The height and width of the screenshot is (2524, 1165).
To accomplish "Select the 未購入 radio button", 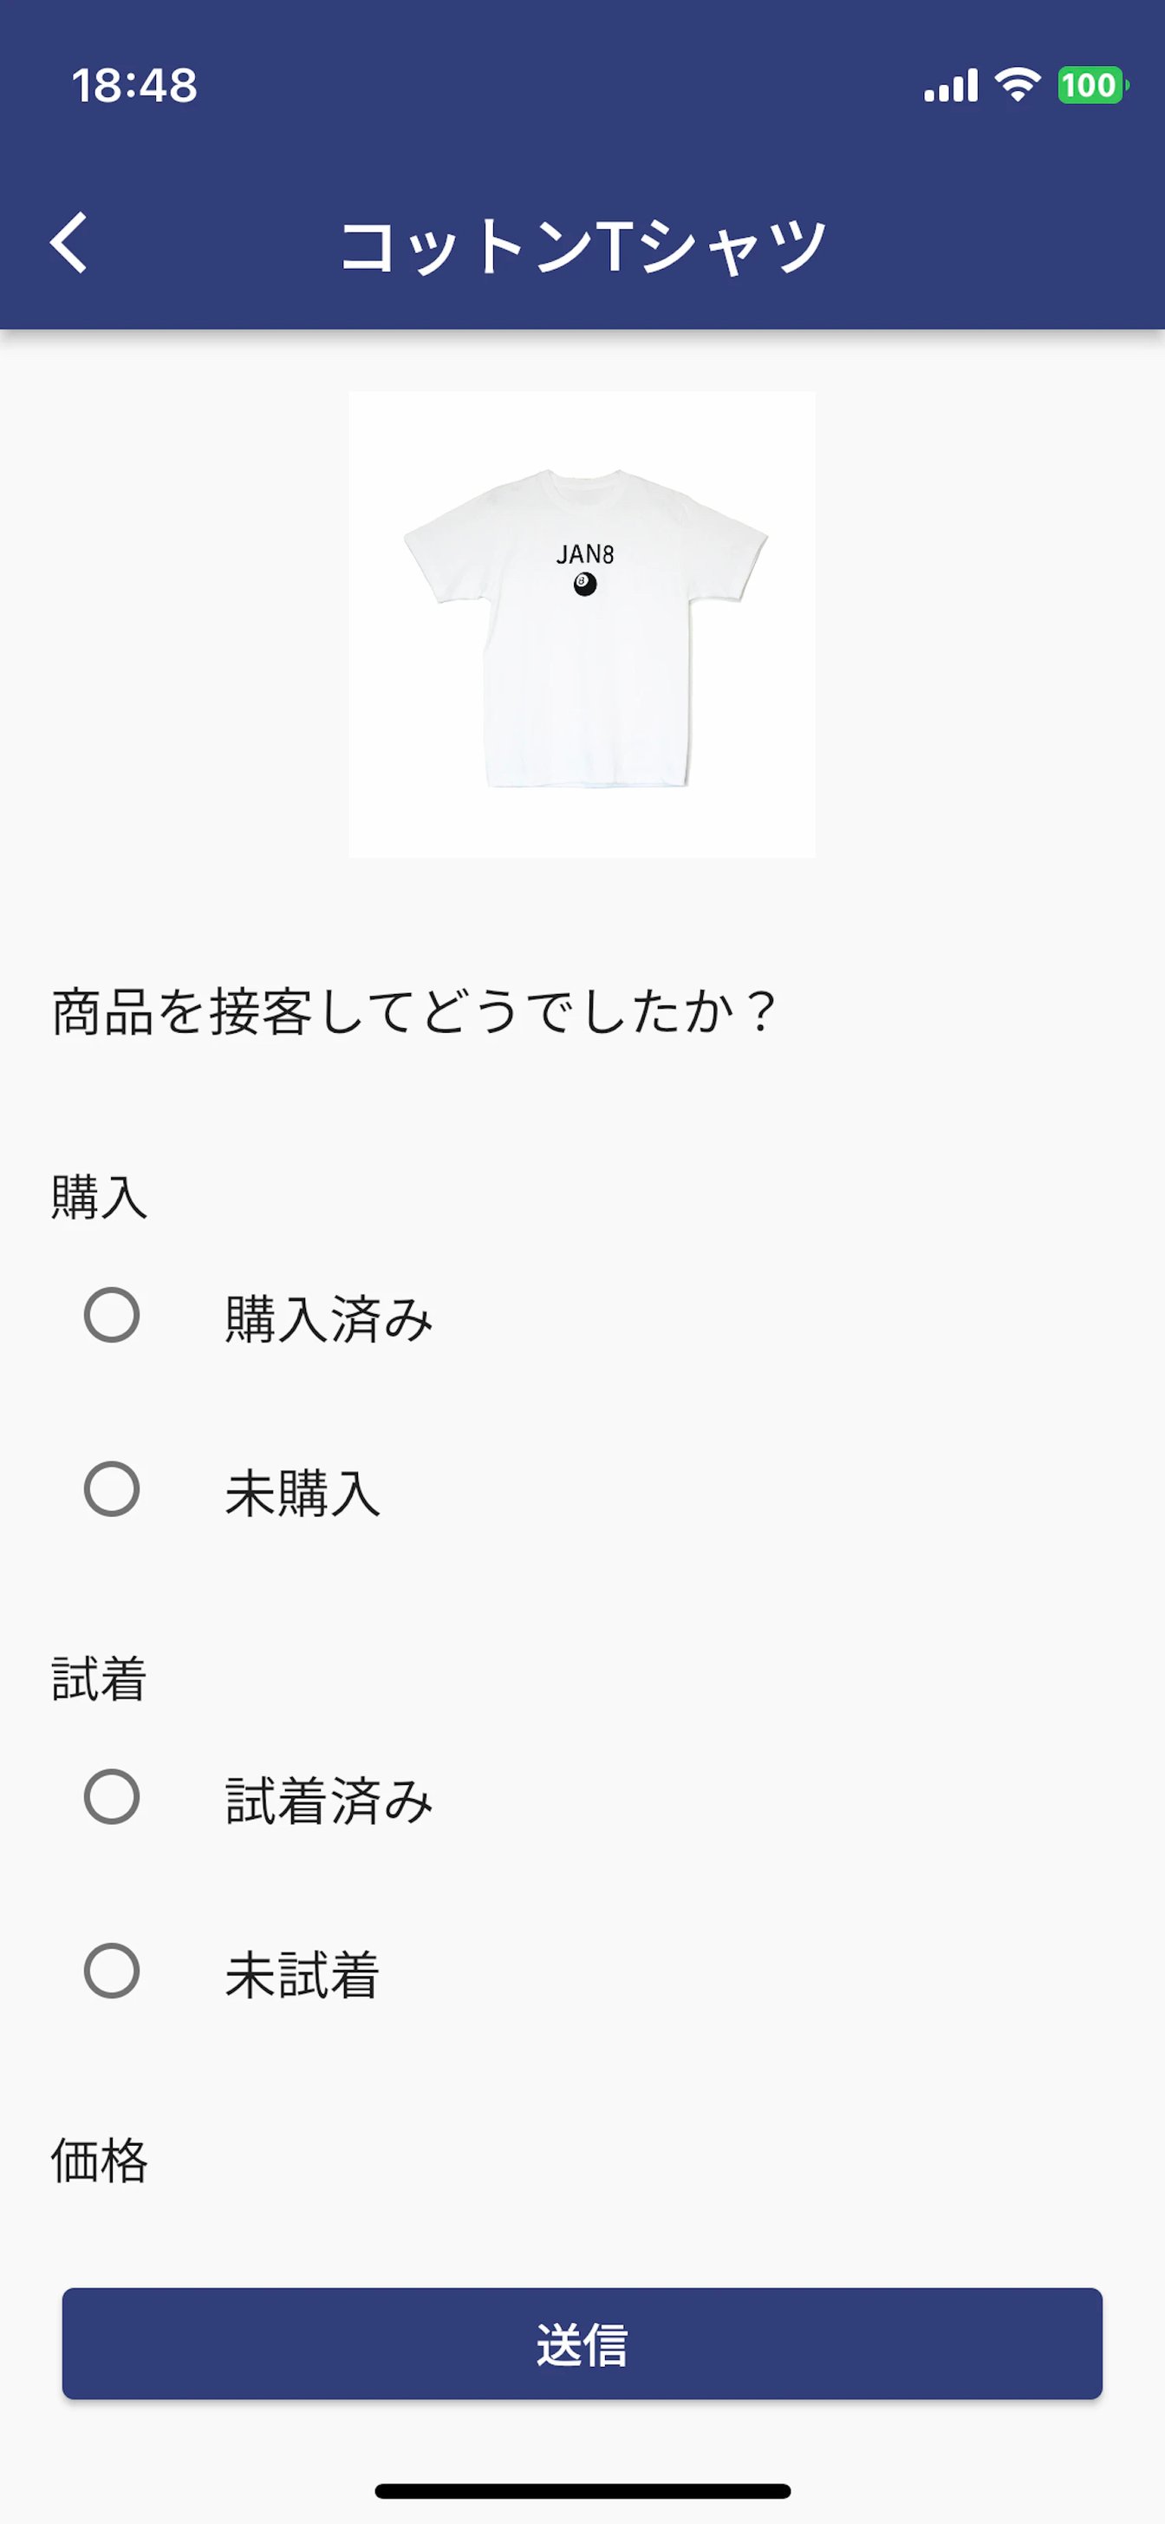I will tap(112, 1489).
